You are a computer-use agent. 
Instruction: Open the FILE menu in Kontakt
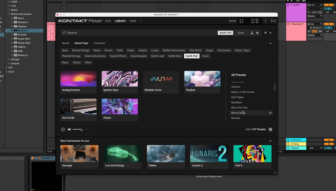[x=108, y=21]
